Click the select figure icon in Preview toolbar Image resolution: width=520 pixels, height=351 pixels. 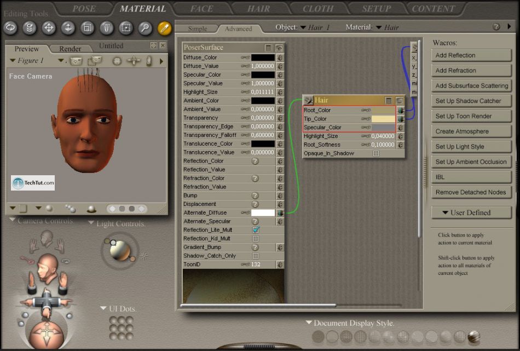pos(76,61)
